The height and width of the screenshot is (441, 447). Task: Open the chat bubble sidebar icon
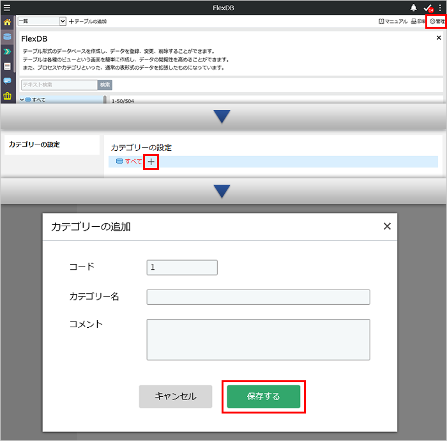click(8, 81)
